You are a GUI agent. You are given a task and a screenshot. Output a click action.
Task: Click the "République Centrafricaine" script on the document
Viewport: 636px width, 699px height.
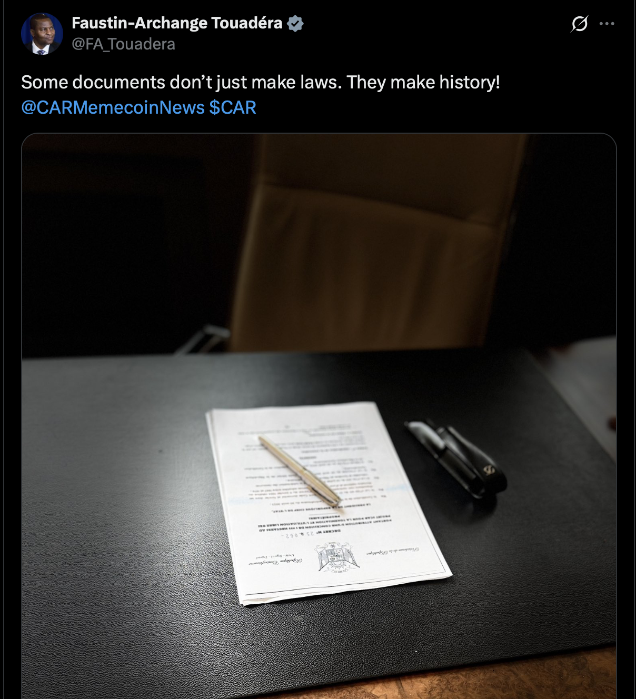tap(284, 561)
